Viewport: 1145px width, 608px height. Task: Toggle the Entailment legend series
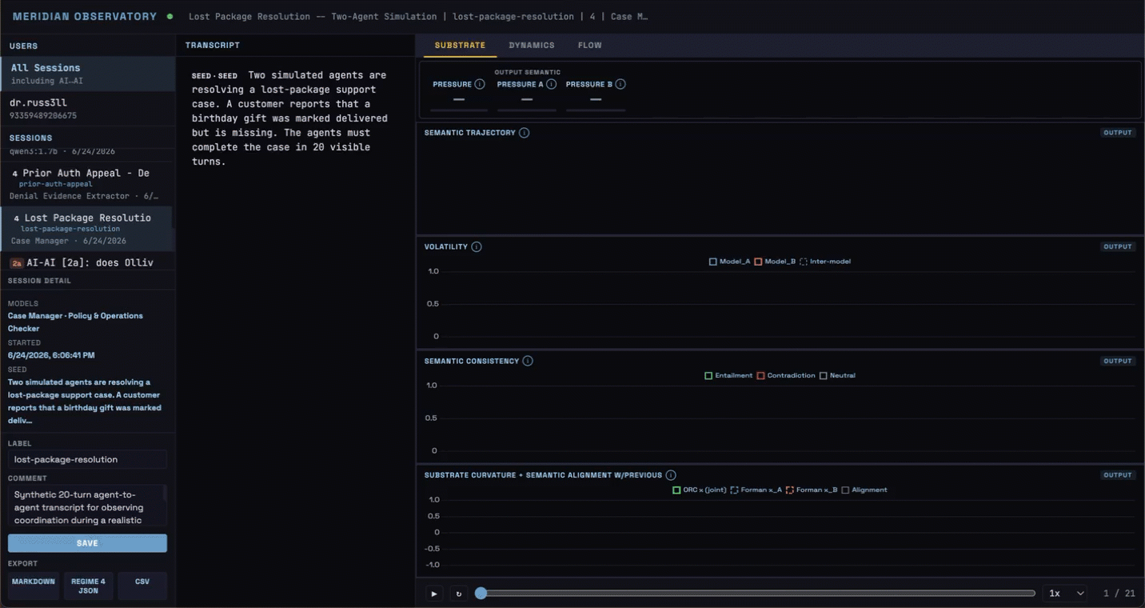pyautogui.click(x=728, y=375)
